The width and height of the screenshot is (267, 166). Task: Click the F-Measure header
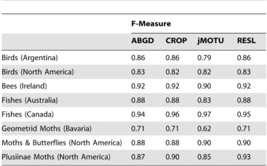tap(151, 23)
